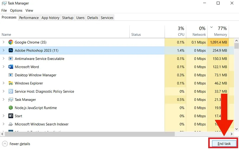Select the Desktop Window Manager row name
The width and height of the screenshot is (239, 150).
pyautogui.click(x=36, y=75)
